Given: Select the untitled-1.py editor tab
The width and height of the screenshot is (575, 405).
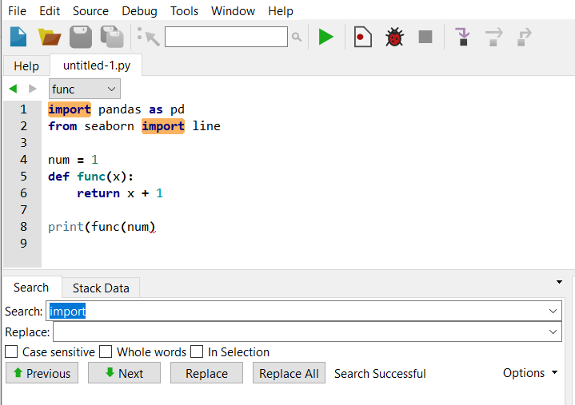Looking at the screenshot, I should (x=97, y=66).
